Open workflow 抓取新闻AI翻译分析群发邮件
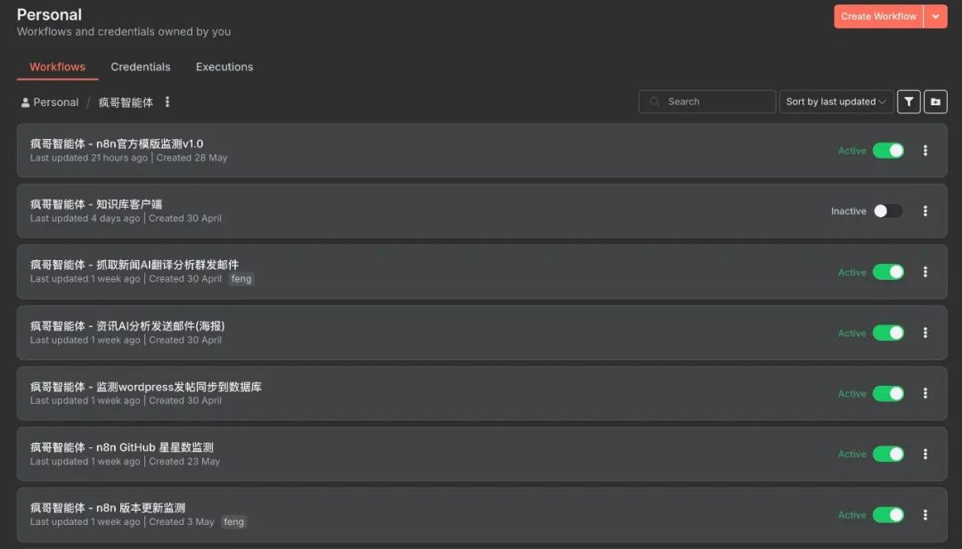The image size is (962, 549). [135, 266]
